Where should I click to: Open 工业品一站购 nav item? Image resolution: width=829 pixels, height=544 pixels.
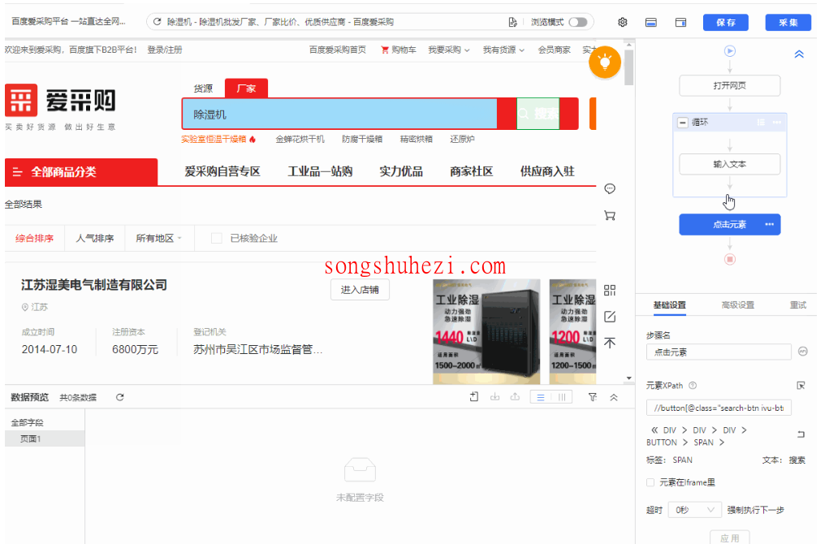pyautogui.click(x=320, y=171)
